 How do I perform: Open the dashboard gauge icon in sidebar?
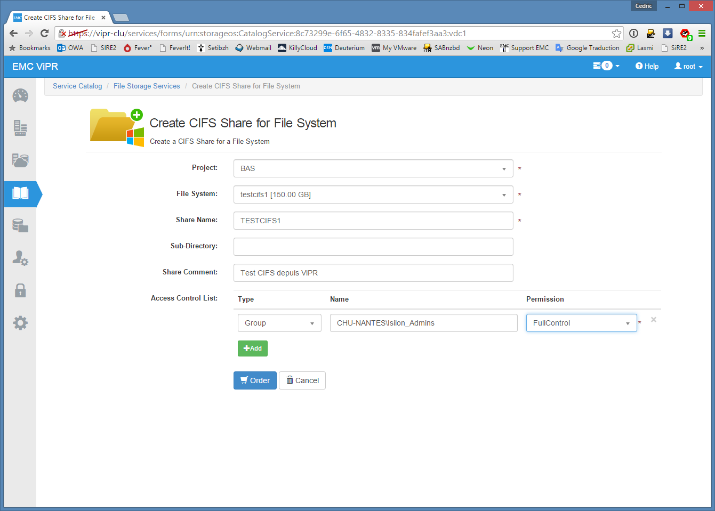(x=20, y=96)
